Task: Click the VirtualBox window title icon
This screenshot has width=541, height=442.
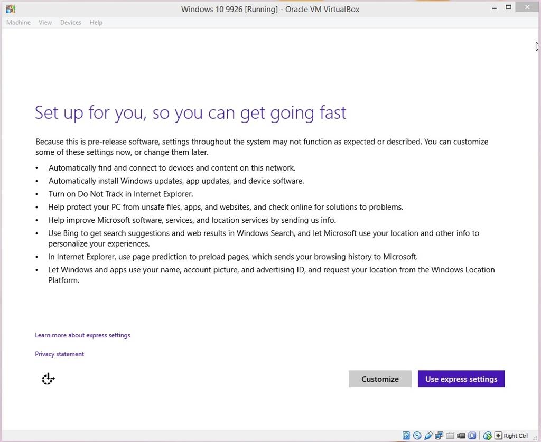Action: (x=11, y=9)
